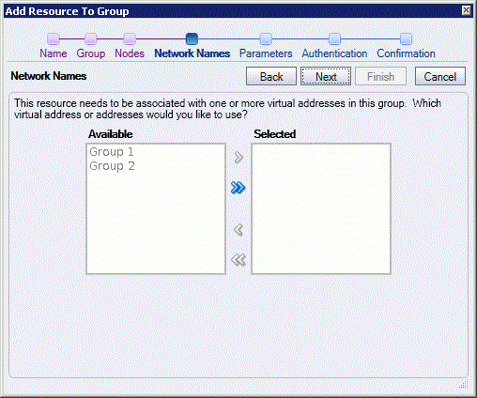Open the Network Names step label
The height and width of the screenshot is (398, 477).
192,54
